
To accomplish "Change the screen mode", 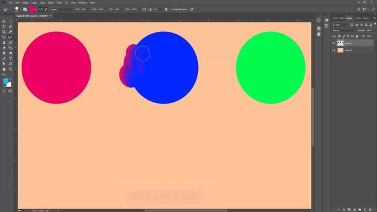I will click(x=11, y=91).
